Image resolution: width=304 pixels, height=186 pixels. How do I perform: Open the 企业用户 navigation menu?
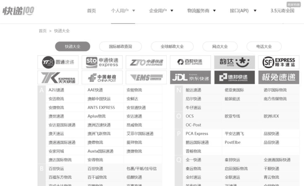point(158,11)
